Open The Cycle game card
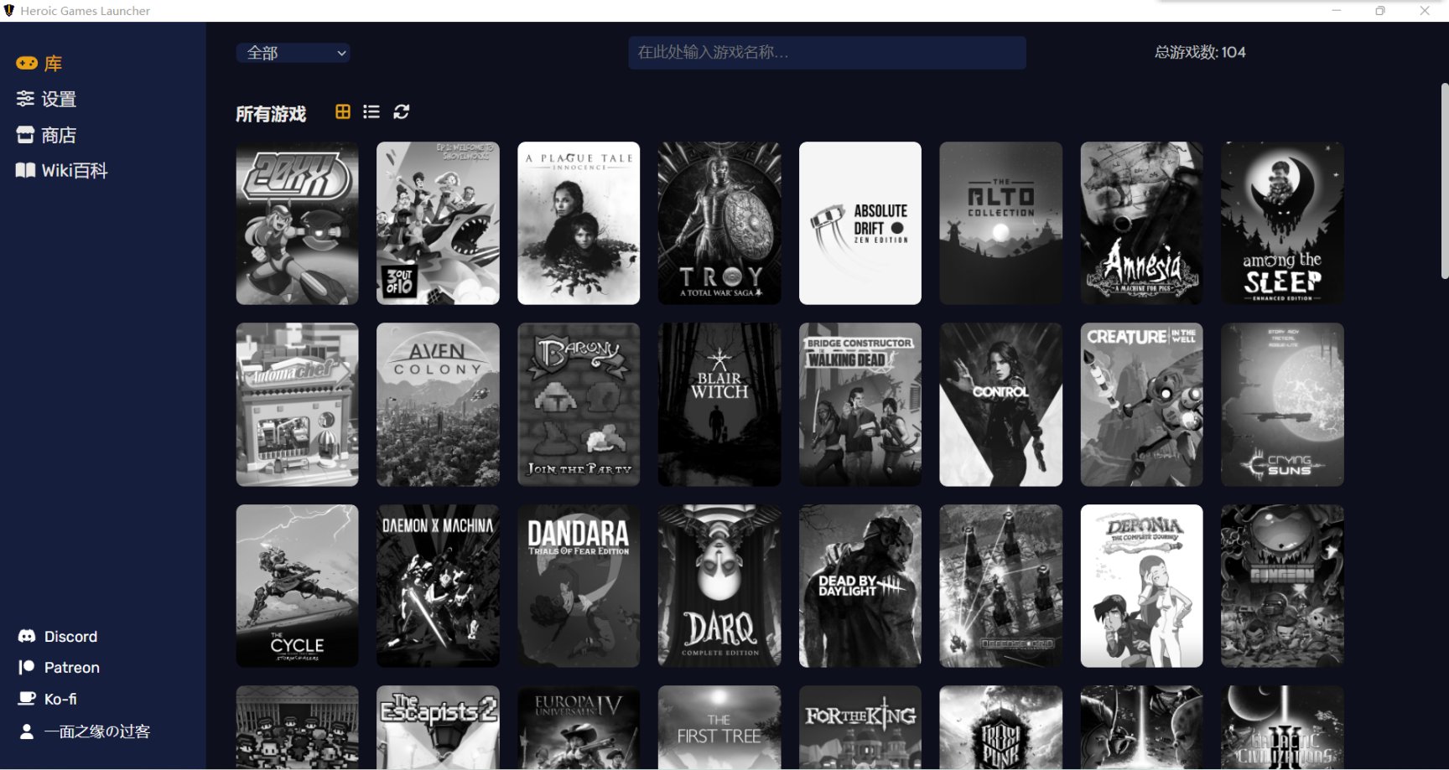 click(297, 586)
